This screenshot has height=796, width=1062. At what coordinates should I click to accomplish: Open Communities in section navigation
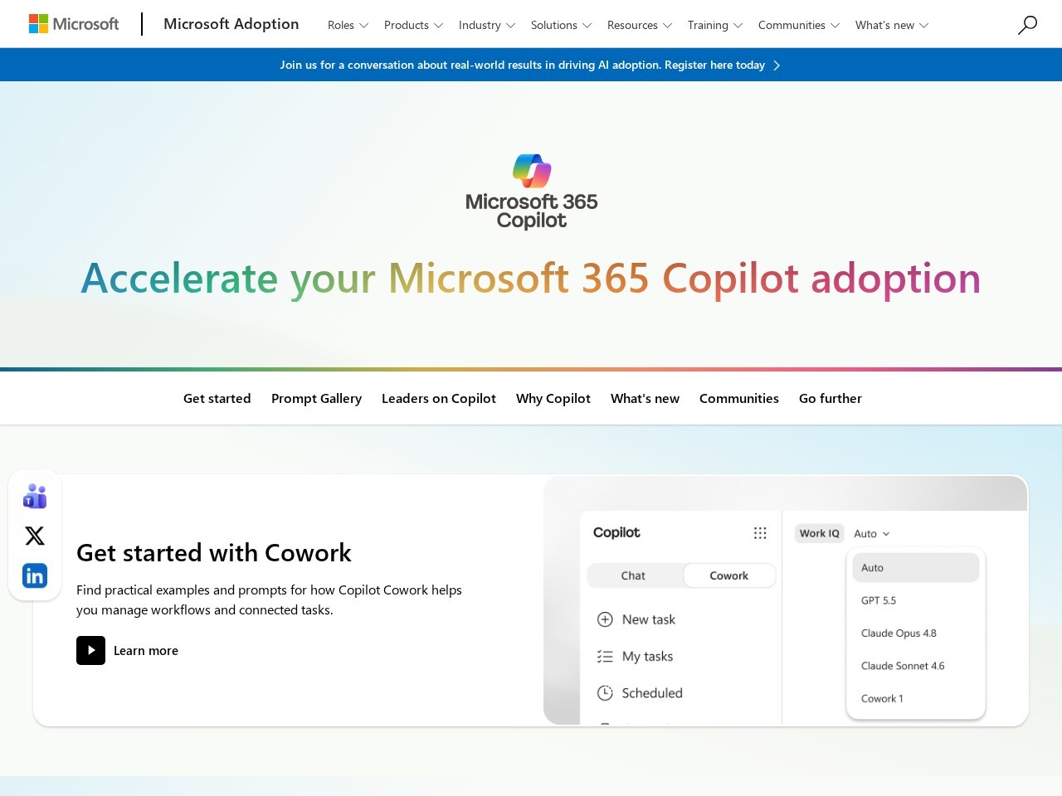pos(739,398)
